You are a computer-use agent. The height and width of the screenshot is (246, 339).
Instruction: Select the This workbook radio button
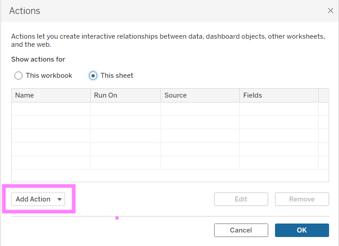click(x=18, y=76)
